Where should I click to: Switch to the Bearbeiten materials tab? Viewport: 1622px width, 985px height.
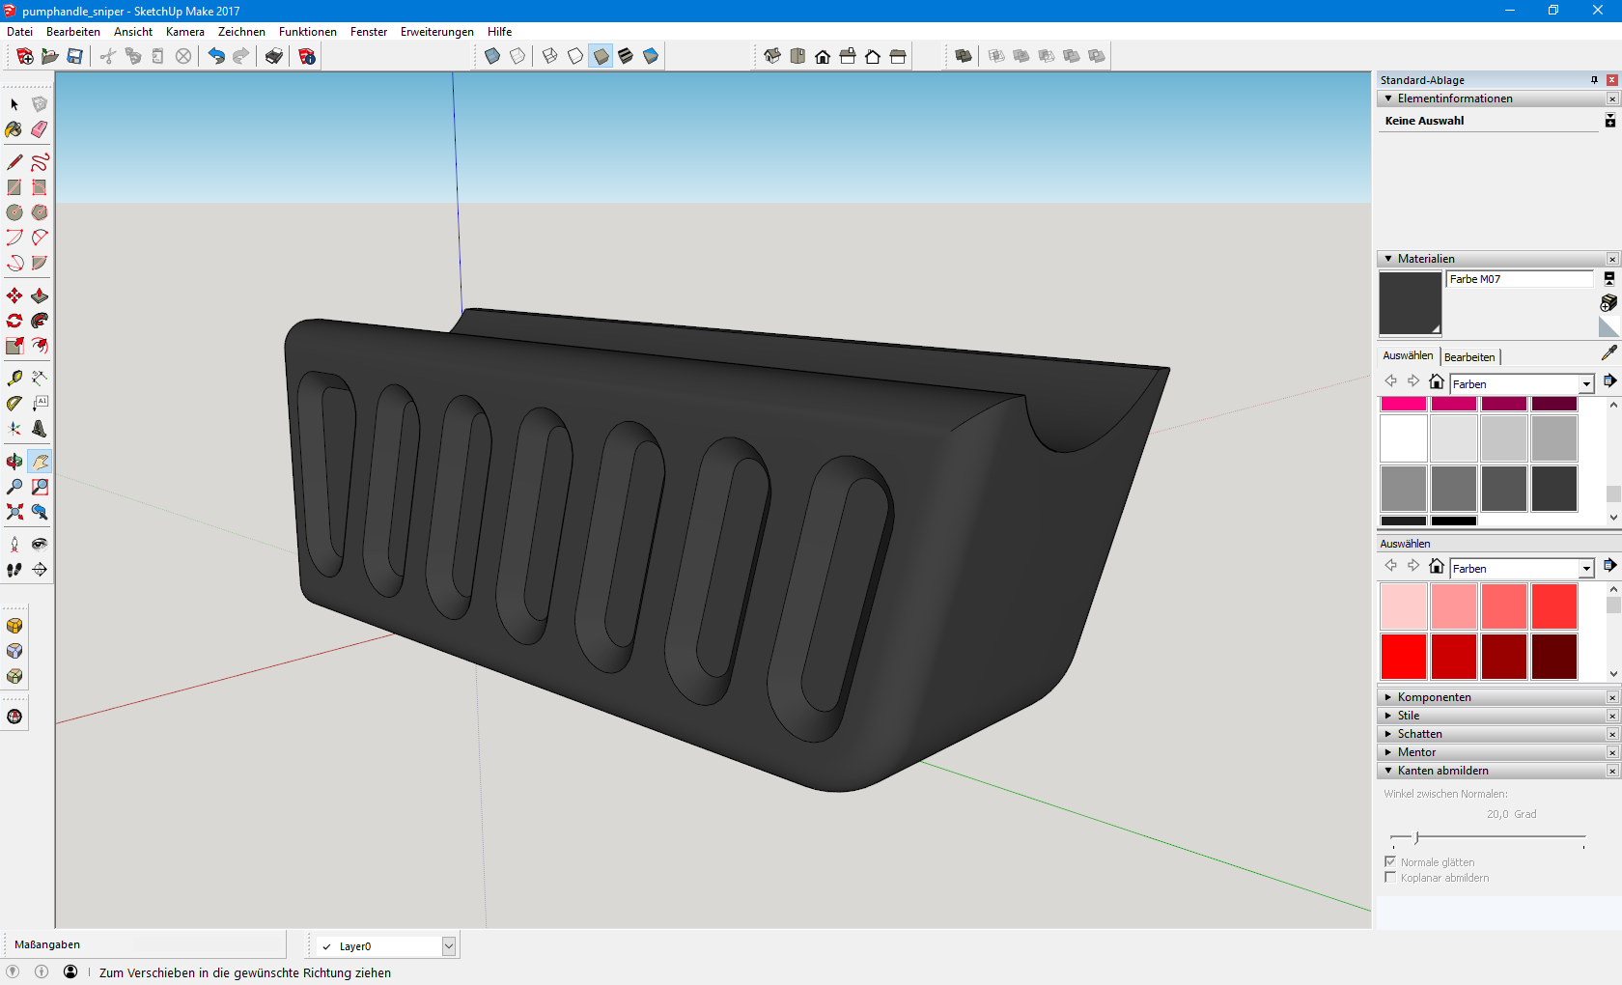click(x=1468, y=357)
